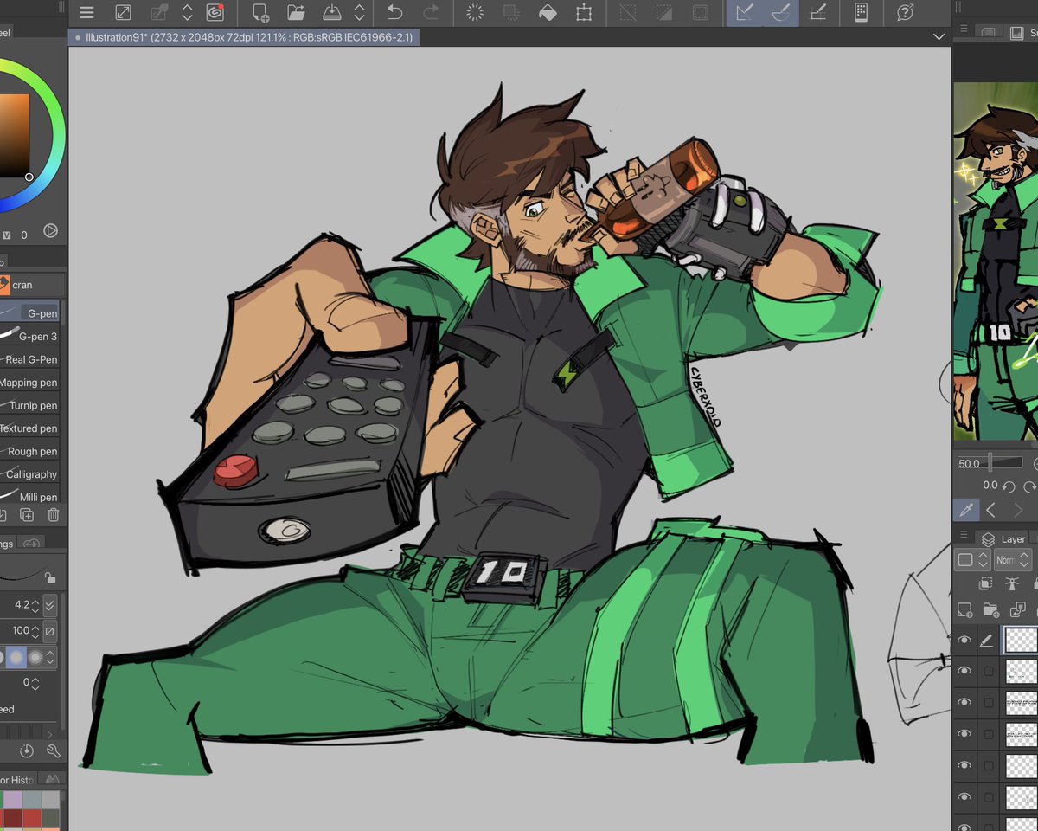Click the back arrow next to the eyedropper
The image size is (1038, 831).
[991, 510]
